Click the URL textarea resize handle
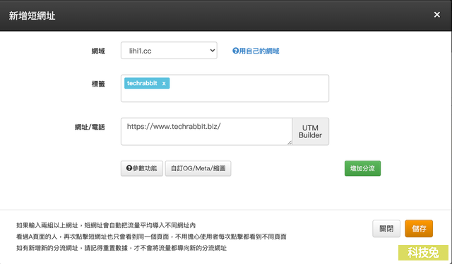 290,142
